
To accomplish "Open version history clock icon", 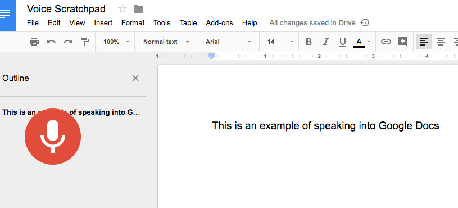I will pos(365,22).
